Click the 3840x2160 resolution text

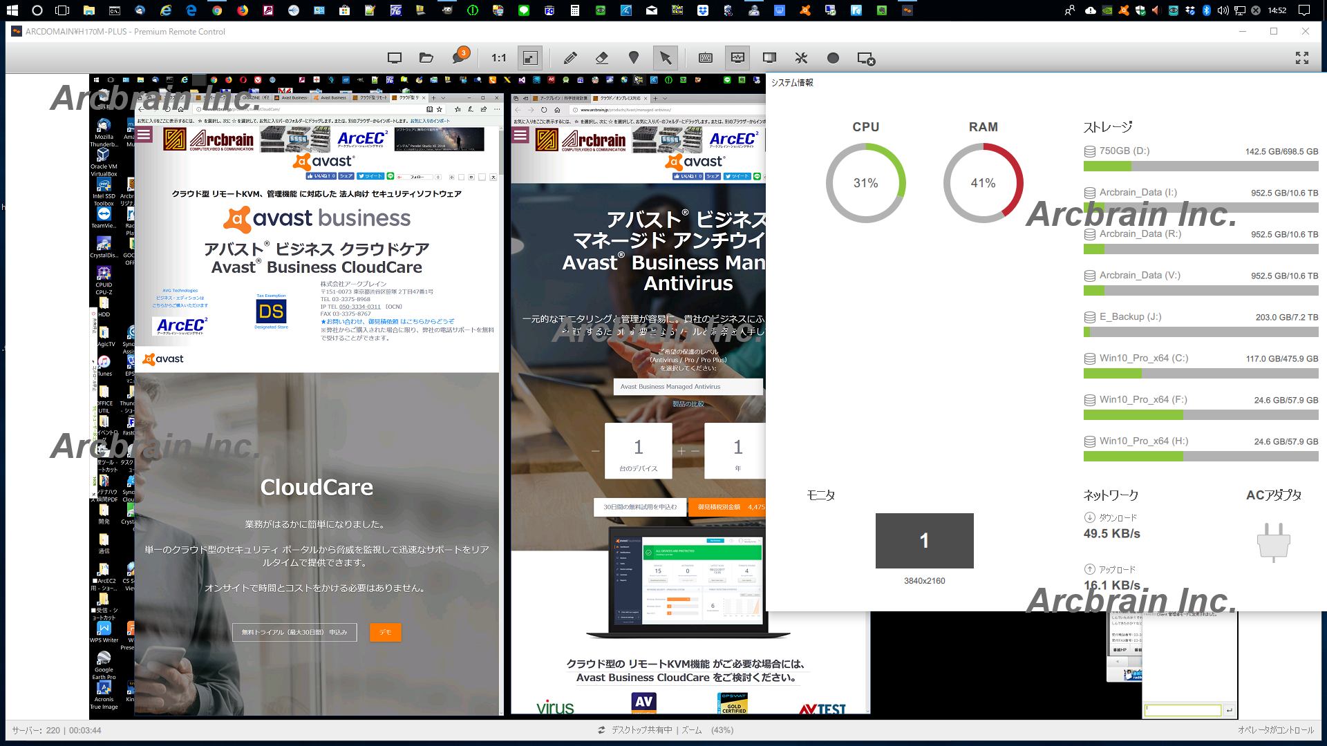click(924, 581)
